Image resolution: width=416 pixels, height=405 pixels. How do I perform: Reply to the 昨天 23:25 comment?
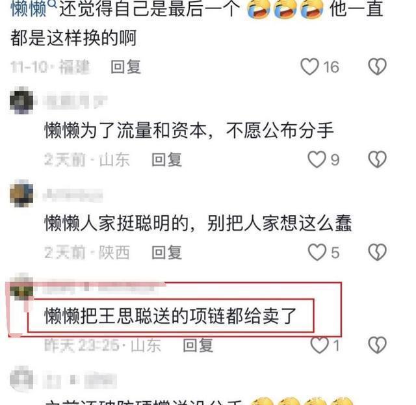pyautogui.click(x=198, y=345)
